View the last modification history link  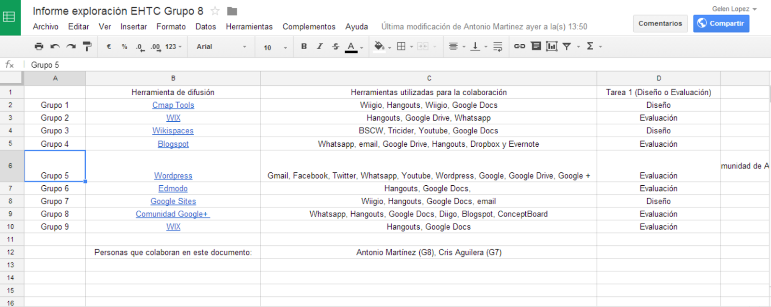pos(484,27)
